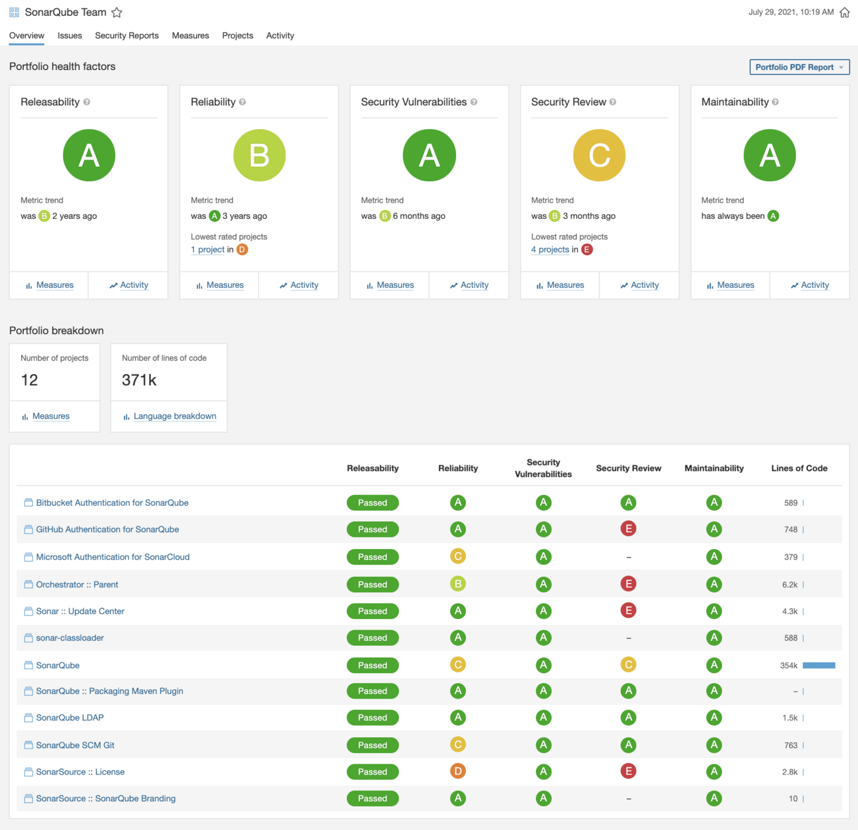Click the Passed badge for SonarQube row

point(372,665)
